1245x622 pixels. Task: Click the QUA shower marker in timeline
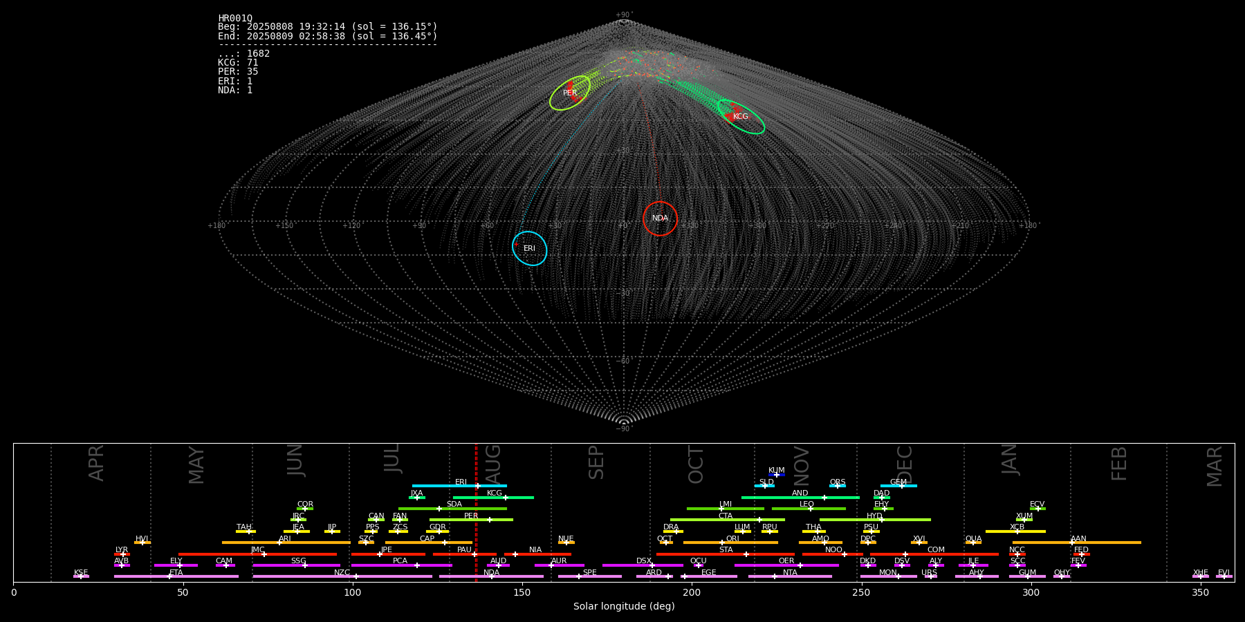click(x=973, y=543)
